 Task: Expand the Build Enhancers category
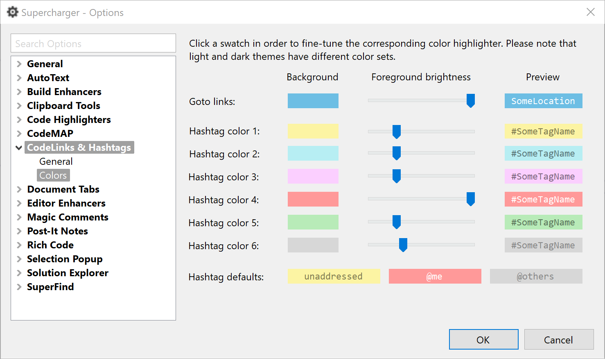[x=19, y=92]
